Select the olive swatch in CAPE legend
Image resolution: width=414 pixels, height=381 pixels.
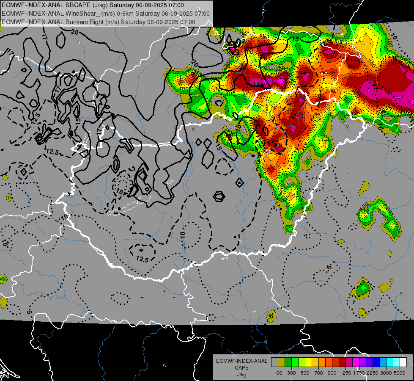click(282, 362)
